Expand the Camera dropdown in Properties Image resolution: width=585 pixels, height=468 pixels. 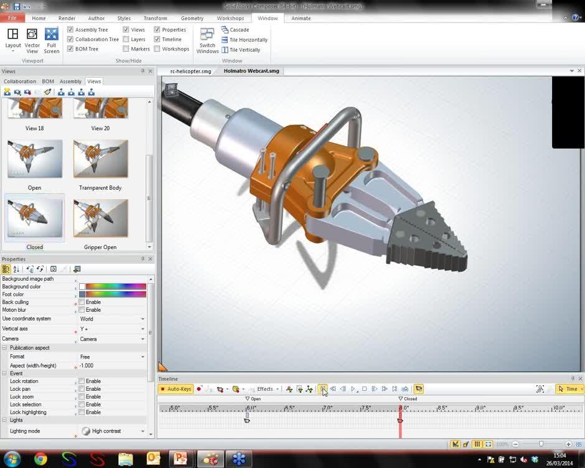tap(142, 339)
